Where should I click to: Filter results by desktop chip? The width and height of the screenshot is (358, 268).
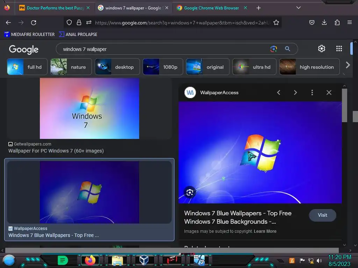pyautogui.click(x=117, y=67)
